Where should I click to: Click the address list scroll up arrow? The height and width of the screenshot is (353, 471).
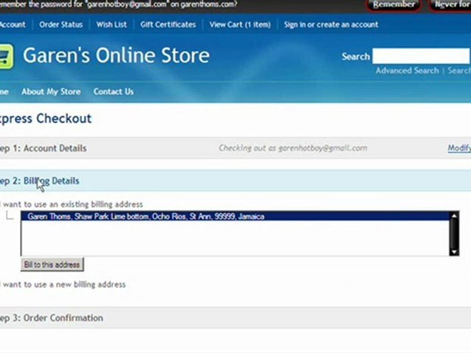point(454,216)
